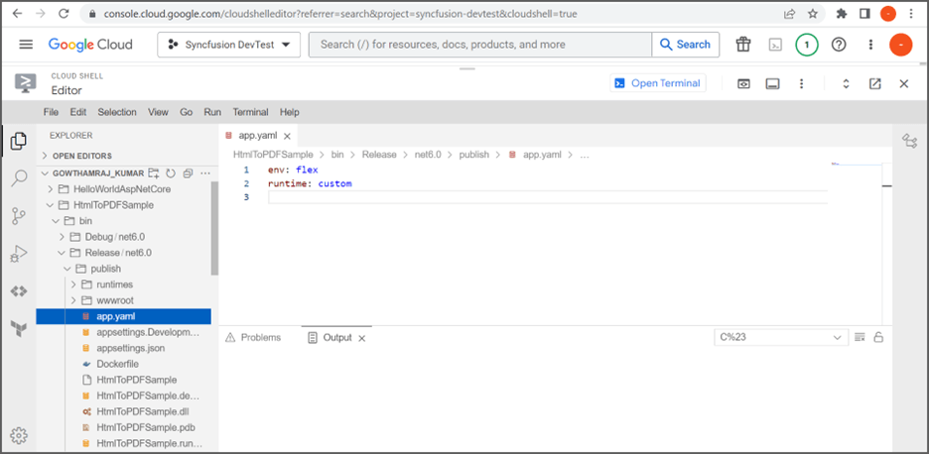
Task: Open the Google Cloud navigation hamburger menu
Action: (x=26, y=45)
